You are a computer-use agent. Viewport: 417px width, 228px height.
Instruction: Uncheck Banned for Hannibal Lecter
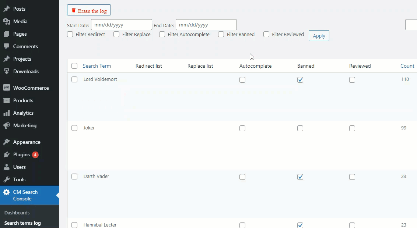pos(300,225)
